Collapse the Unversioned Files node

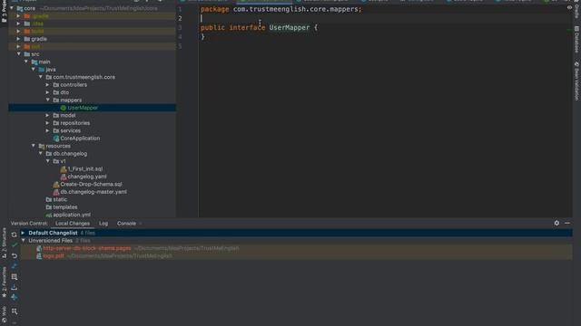[x=23, y=241]
